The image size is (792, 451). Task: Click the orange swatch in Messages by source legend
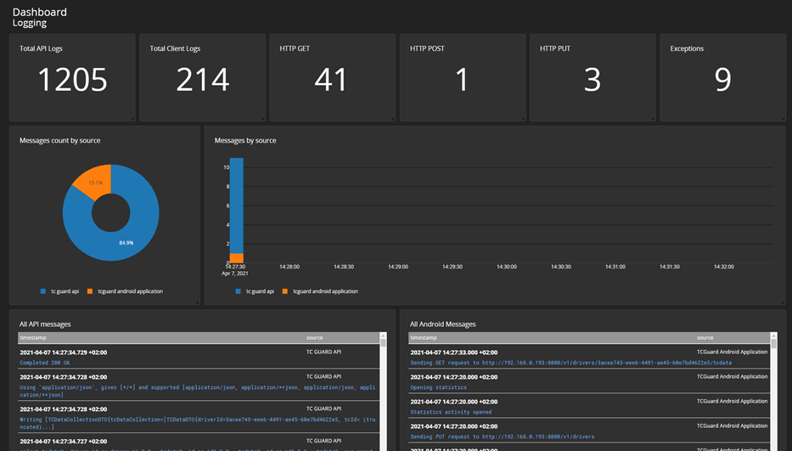tap(285, 291)
